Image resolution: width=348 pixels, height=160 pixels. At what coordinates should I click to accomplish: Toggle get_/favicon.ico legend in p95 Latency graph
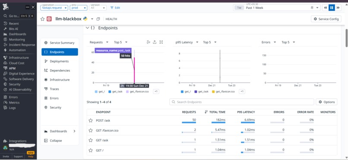tap(223, 91)
